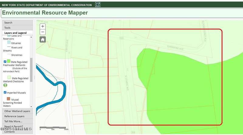The image size is (243, 135).
Task: Click the Shorelines legend entry
Action: (17, 55)
